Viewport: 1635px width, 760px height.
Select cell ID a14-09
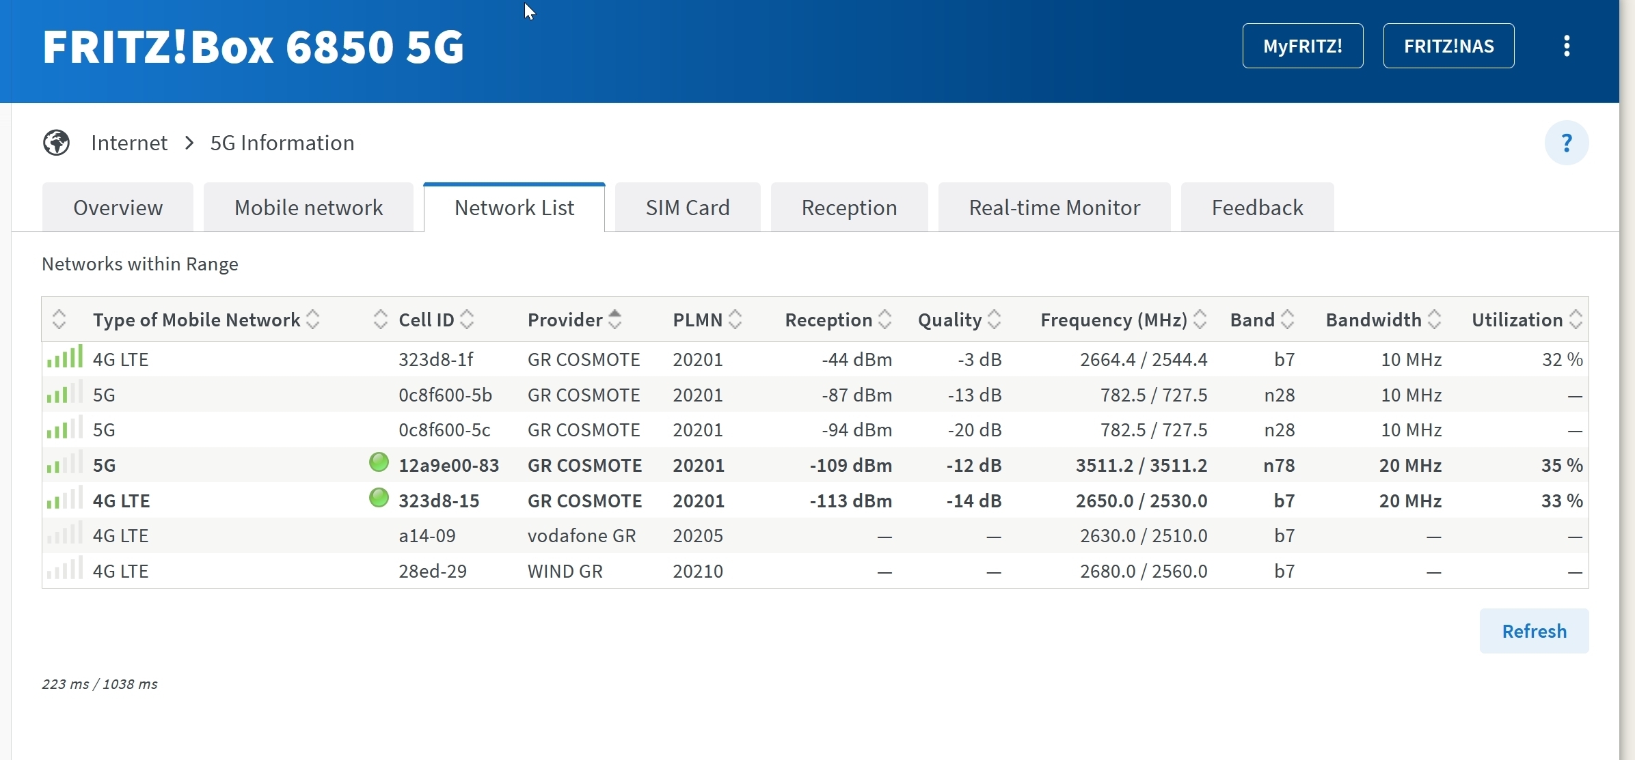(x=427, y=535)
